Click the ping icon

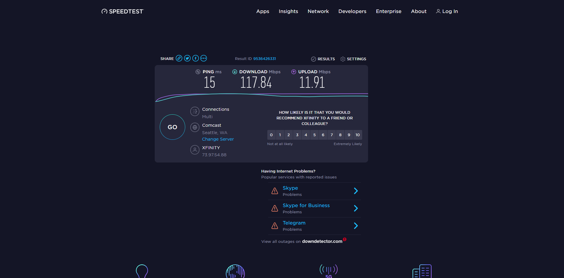click(x=198, y=72)
